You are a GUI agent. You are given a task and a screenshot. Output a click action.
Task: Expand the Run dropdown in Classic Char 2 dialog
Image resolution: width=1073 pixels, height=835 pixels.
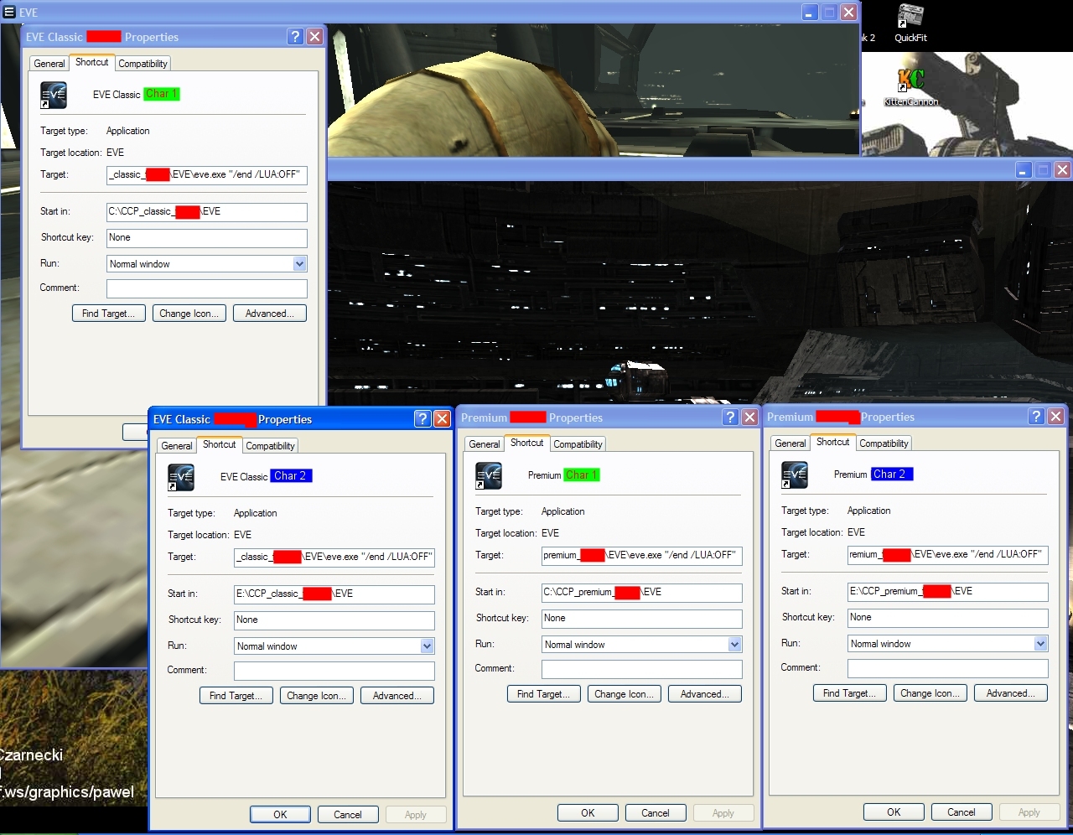(427, 646)
